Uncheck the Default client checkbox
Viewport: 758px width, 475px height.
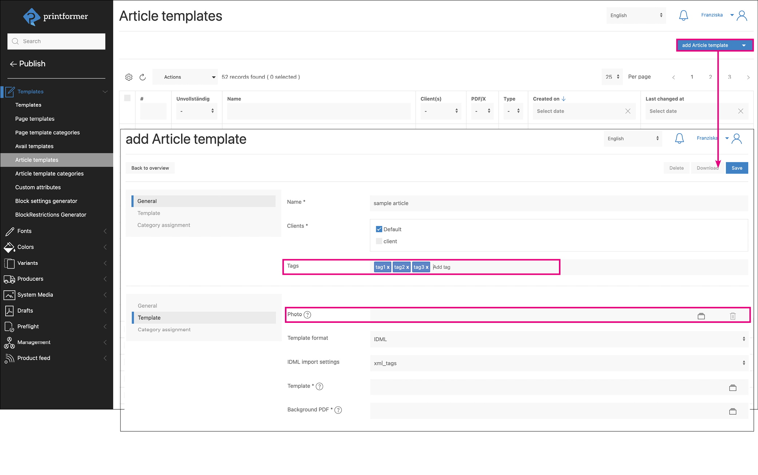(x=379, y=229)
